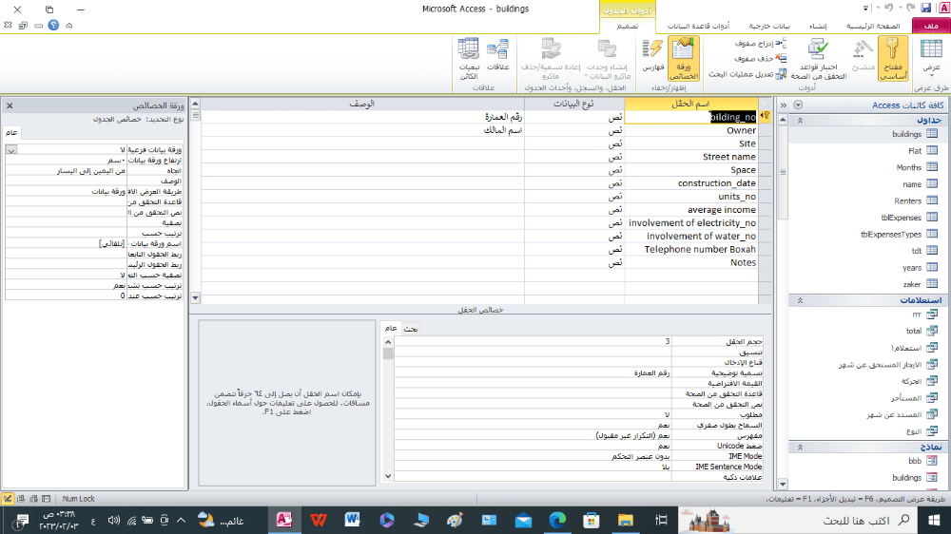Open Microsoft Word from the taskbar
Screen dimensions: 951x534
(x=351, y=520)
